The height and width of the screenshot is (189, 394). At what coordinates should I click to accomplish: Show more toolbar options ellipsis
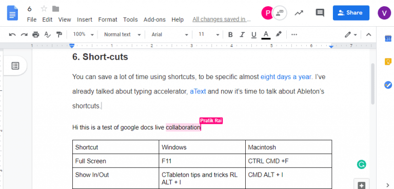pyautogui.click(x=294, y=35)
